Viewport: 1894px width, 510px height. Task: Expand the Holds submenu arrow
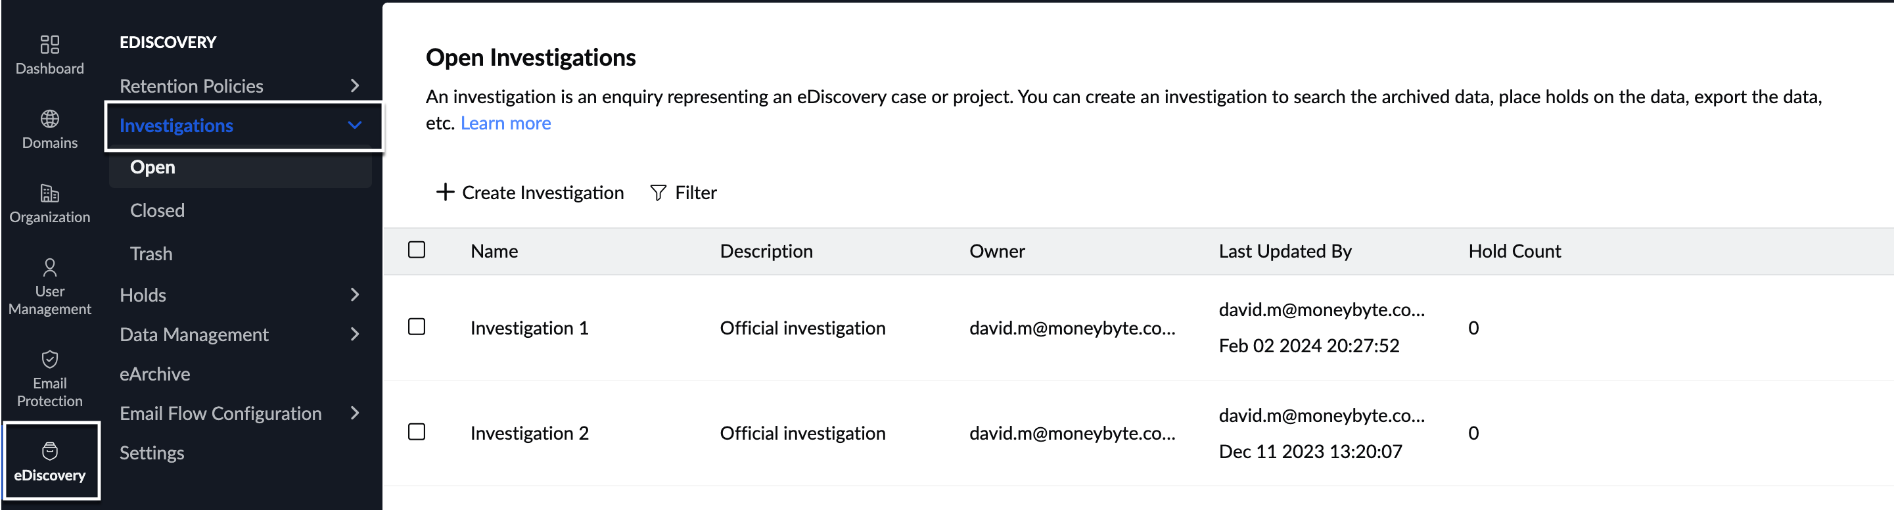pyautogui.click(x=355, y=294)
